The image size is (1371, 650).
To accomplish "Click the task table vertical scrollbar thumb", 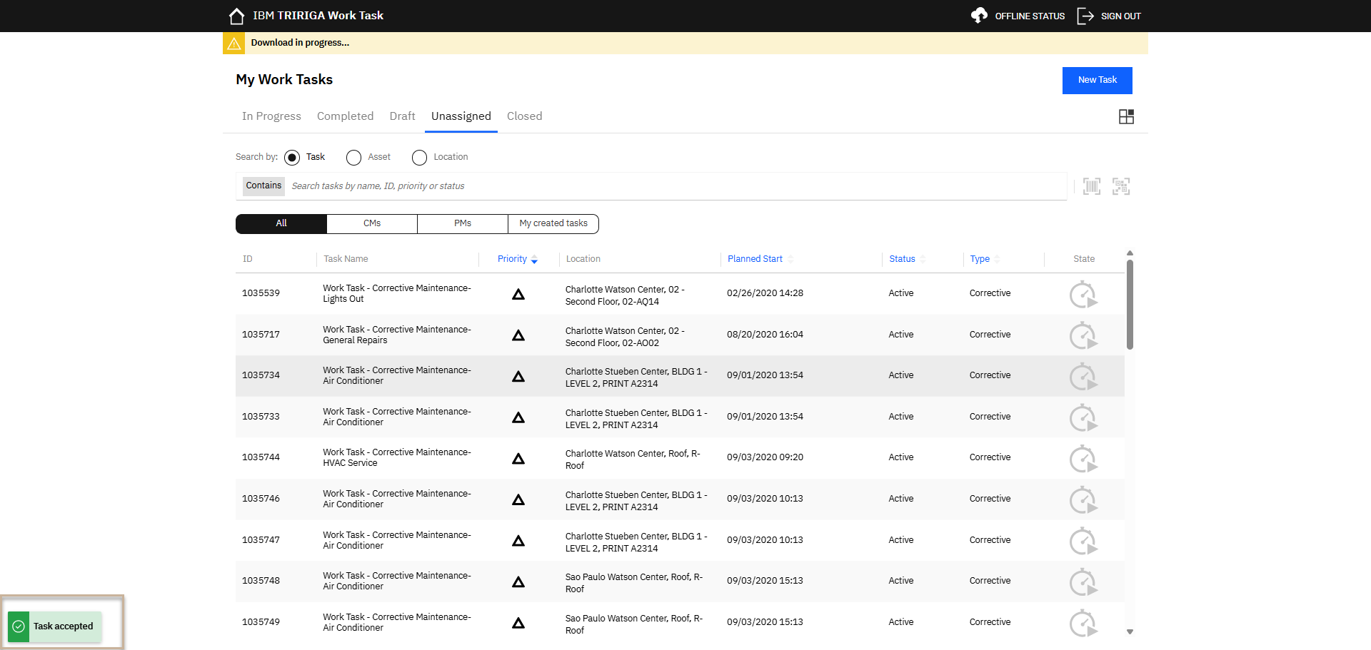I will [x=1130, y=305].
